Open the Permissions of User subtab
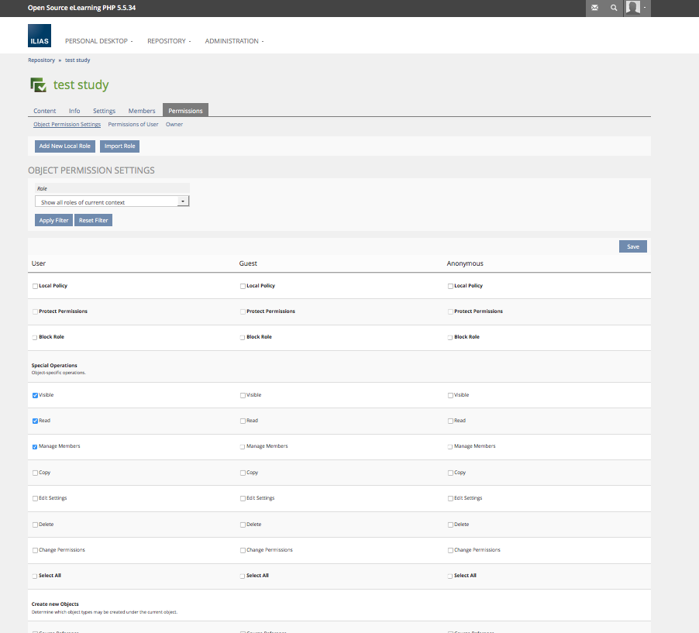The height and width of the screenshot is (633, 699). [133, 124]
